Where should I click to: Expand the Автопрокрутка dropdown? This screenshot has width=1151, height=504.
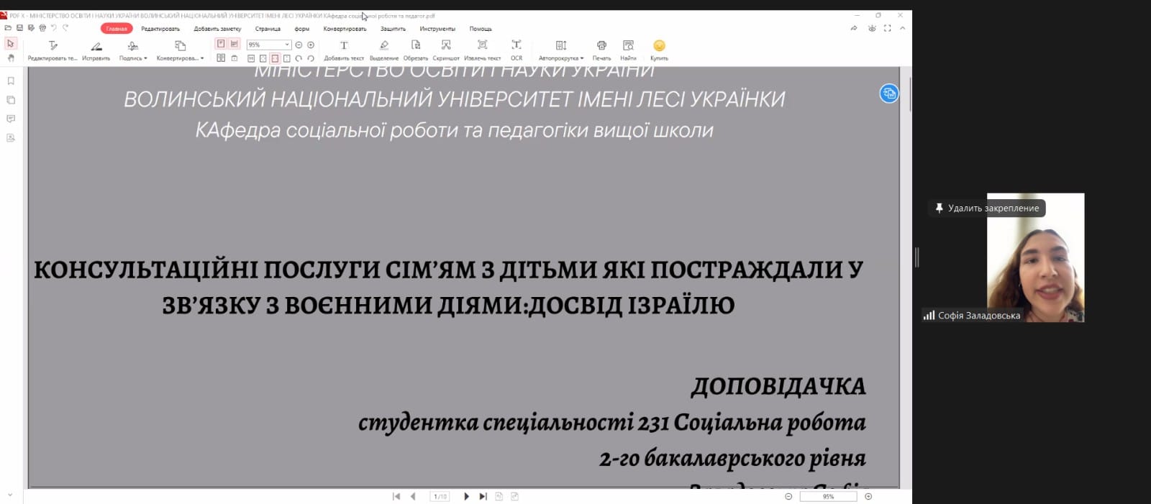(582, 58)
